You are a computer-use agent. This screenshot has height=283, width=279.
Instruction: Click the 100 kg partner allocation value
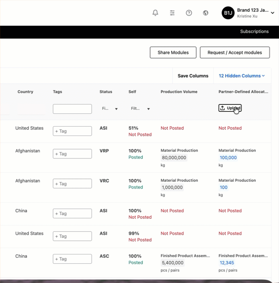point(224,187)
